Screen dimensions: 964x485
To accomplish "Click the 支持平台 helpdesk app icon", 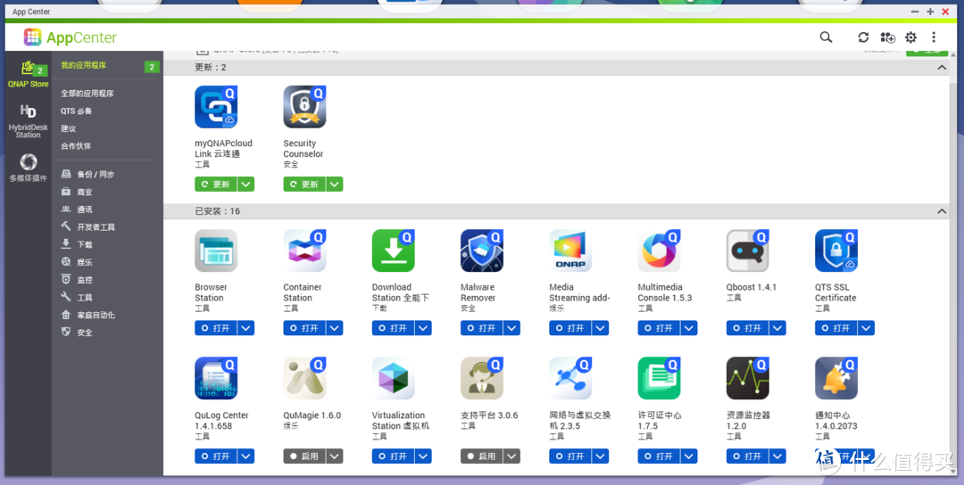I will [x=481, y=378].
